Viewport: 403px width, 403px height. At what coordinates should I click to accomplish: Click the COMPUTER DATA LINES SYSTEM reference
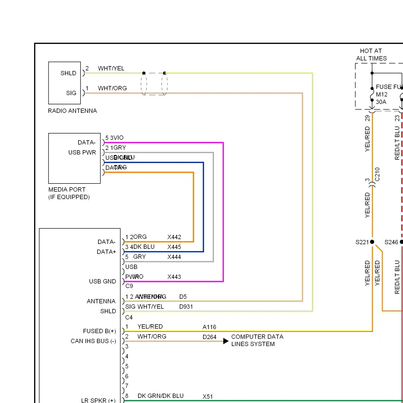(x=257, y=340)
